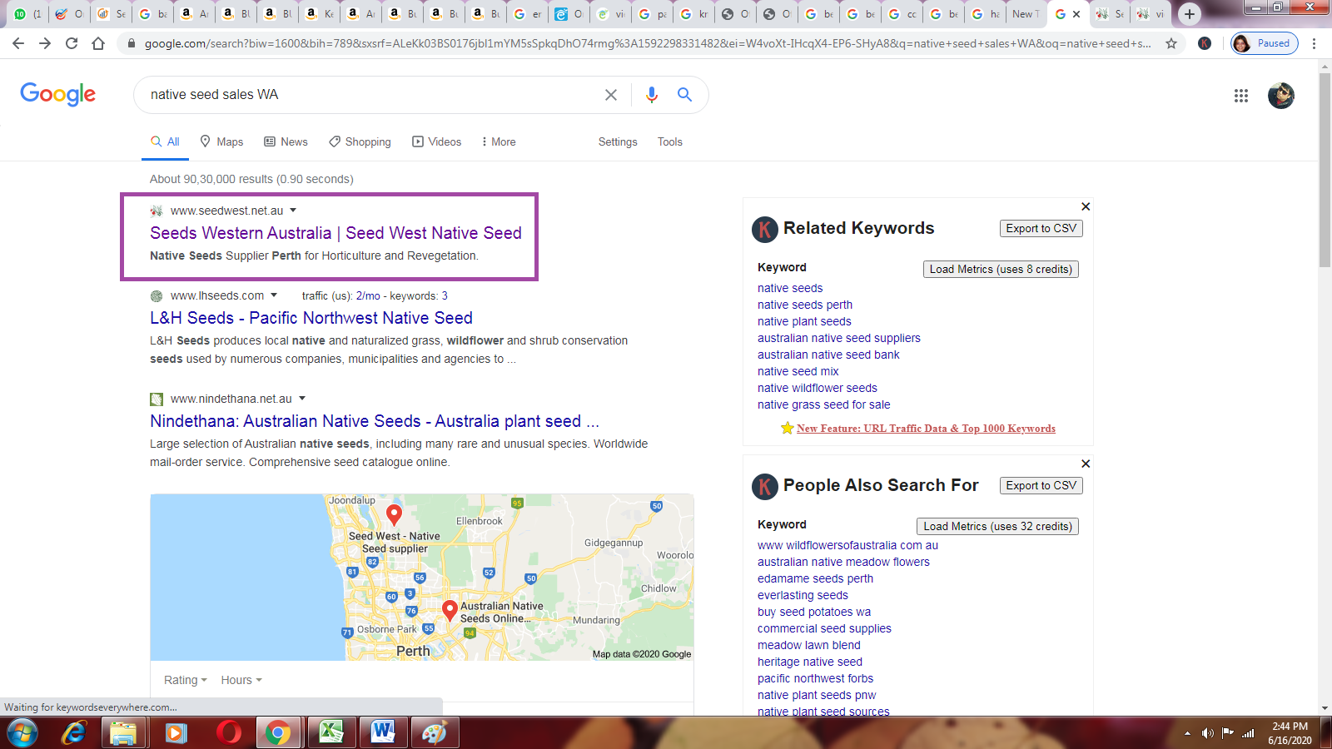Select the Seed West map pin
Screen dimensions: 1332x749
(x=394, y=514)
